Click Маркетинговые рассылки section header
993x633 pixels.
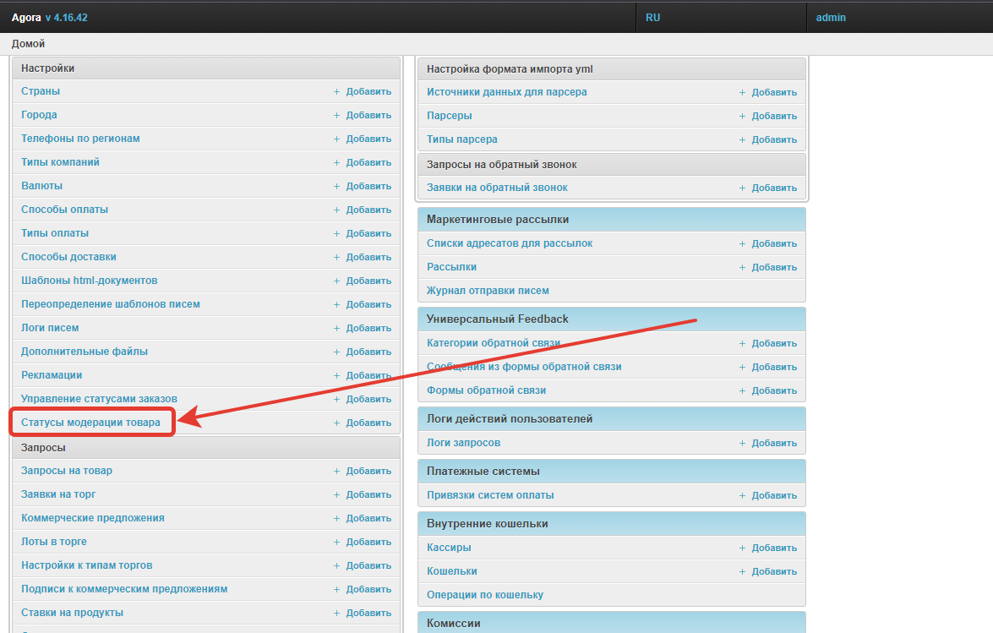(498, 220)
